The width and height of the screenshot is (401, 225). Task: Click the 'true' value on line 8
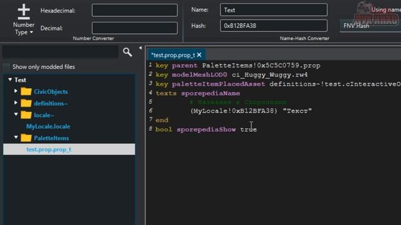249,129
